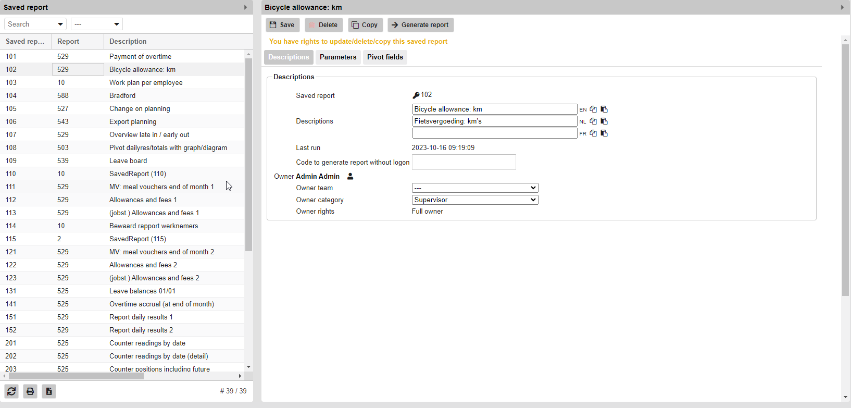Export the list to Excel
The width and height of the screenshot is (851, 408).
(49, 391)
